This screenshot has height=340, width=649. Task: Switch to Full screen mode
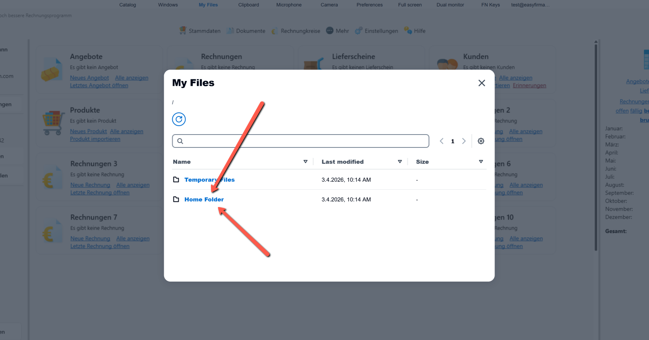(x=410, y=5)
